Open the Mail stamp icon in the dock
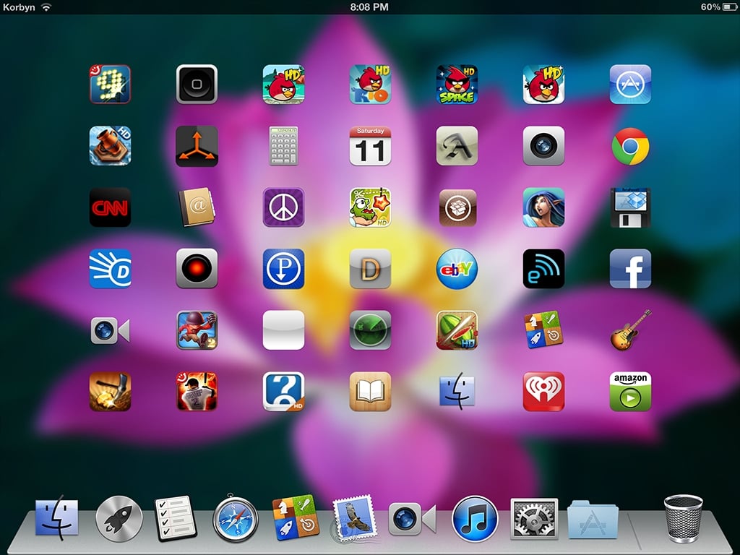Screen dimensions: 740x555 pos(354,519)
